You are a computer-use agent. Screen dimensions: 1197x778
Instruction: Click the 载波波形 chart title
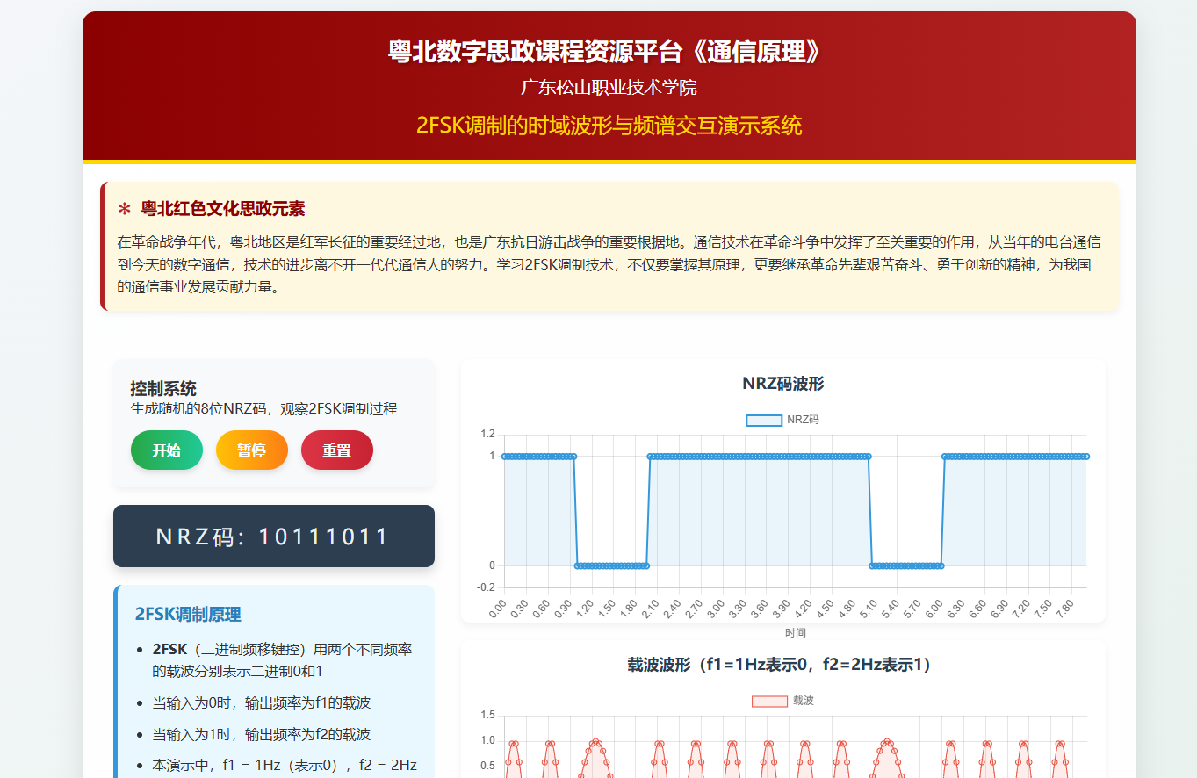[x=782, y=665]
